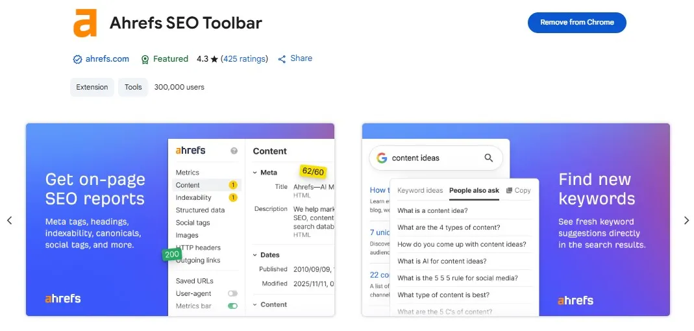Go to the previous screenshot arrow
Screen dimensions: 694x331
click(9, 221)
